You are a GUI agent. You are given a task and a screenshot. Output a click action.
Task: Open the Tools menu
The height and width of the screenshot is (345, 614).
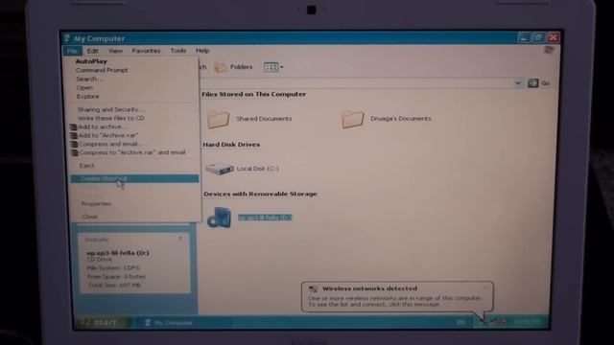coord(177,51)
